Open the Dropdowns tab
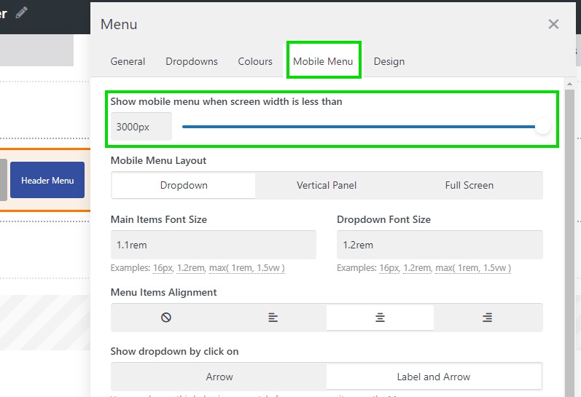 click(192, 61)
